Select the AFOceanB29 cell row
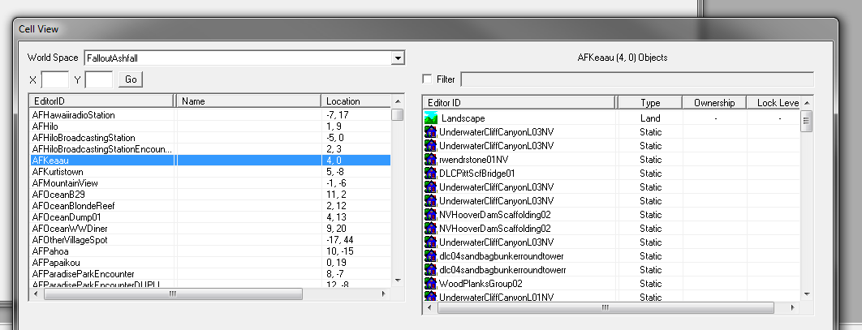This screenshot has width=862, height=330. (210, 195)
